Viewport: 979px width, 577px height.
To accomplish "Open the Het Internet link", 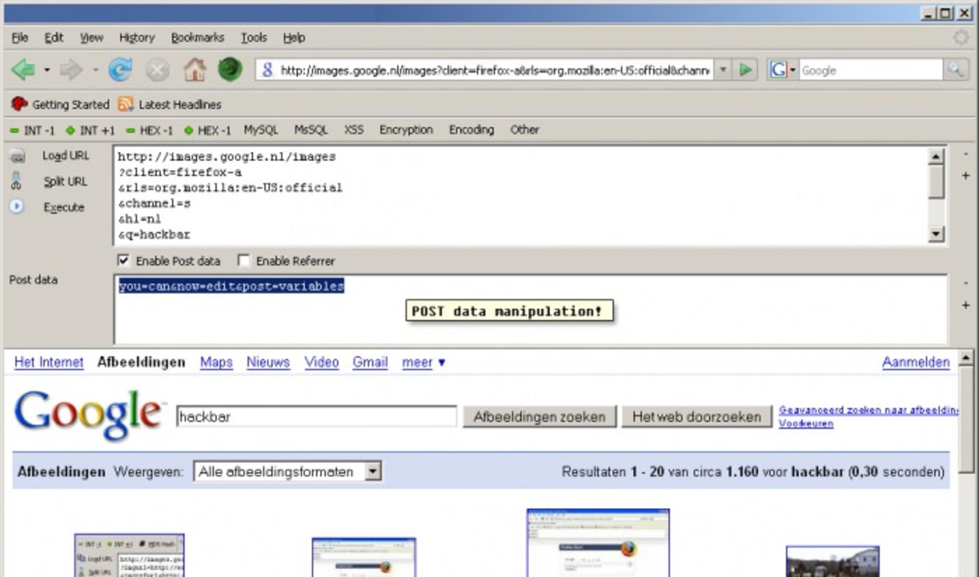I will pyautogui.click(x=49, y=362).
